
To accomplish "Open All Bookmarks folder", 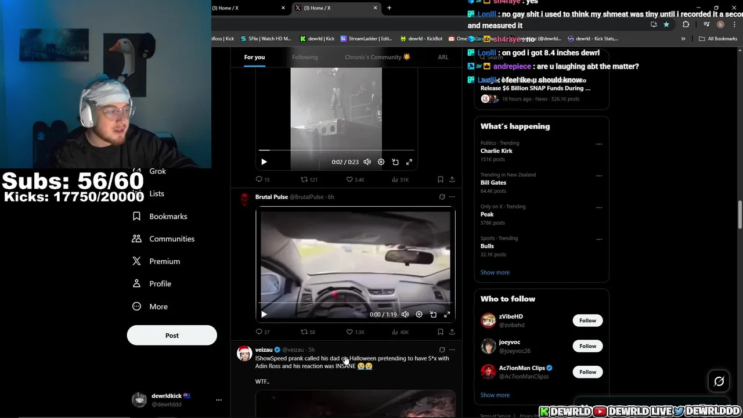I will [x=718, y=39].
